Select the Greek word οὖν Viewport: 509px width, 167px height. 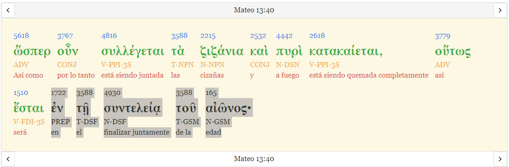[x=68, y=51]
